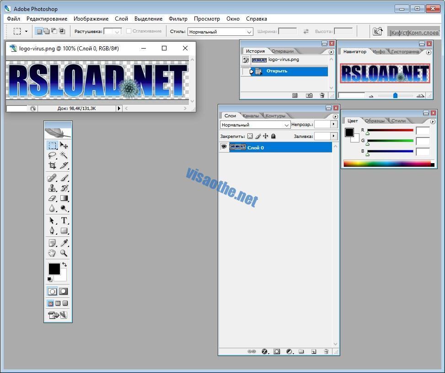Viewport: 445px width, 373px height.
Task: Add layer style from Layers panel footer
Action: pyautogui.click(x=264, y=351)
